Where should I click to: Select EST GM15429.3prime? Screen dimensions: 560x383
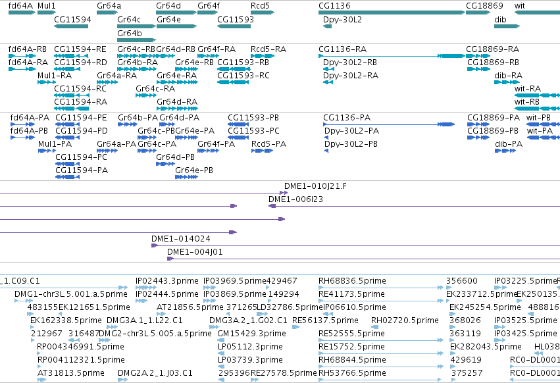click(251, 334)
